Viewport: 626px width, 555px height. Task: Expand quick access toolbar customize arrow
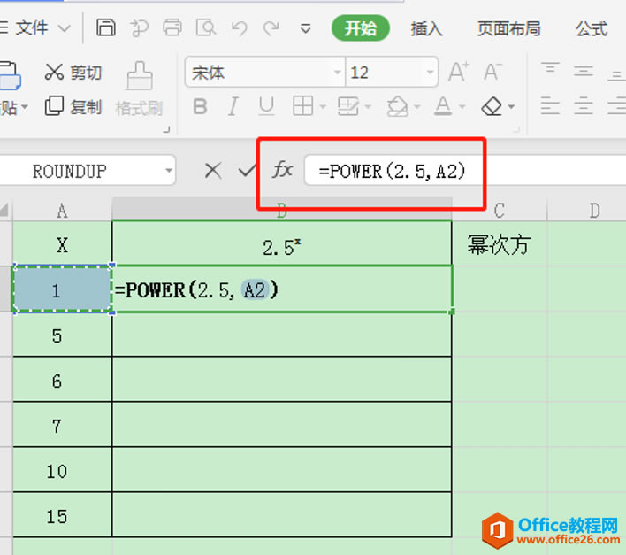coord(305,28)
